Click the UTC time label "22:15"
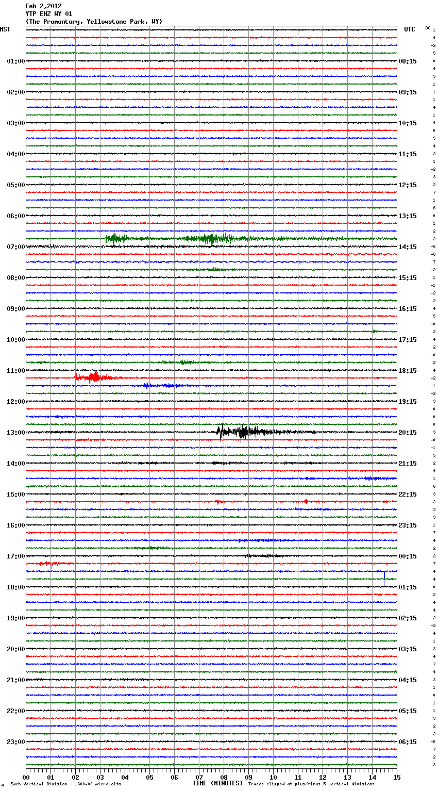This screenshot has height=791, width=438. pos(408,495)
